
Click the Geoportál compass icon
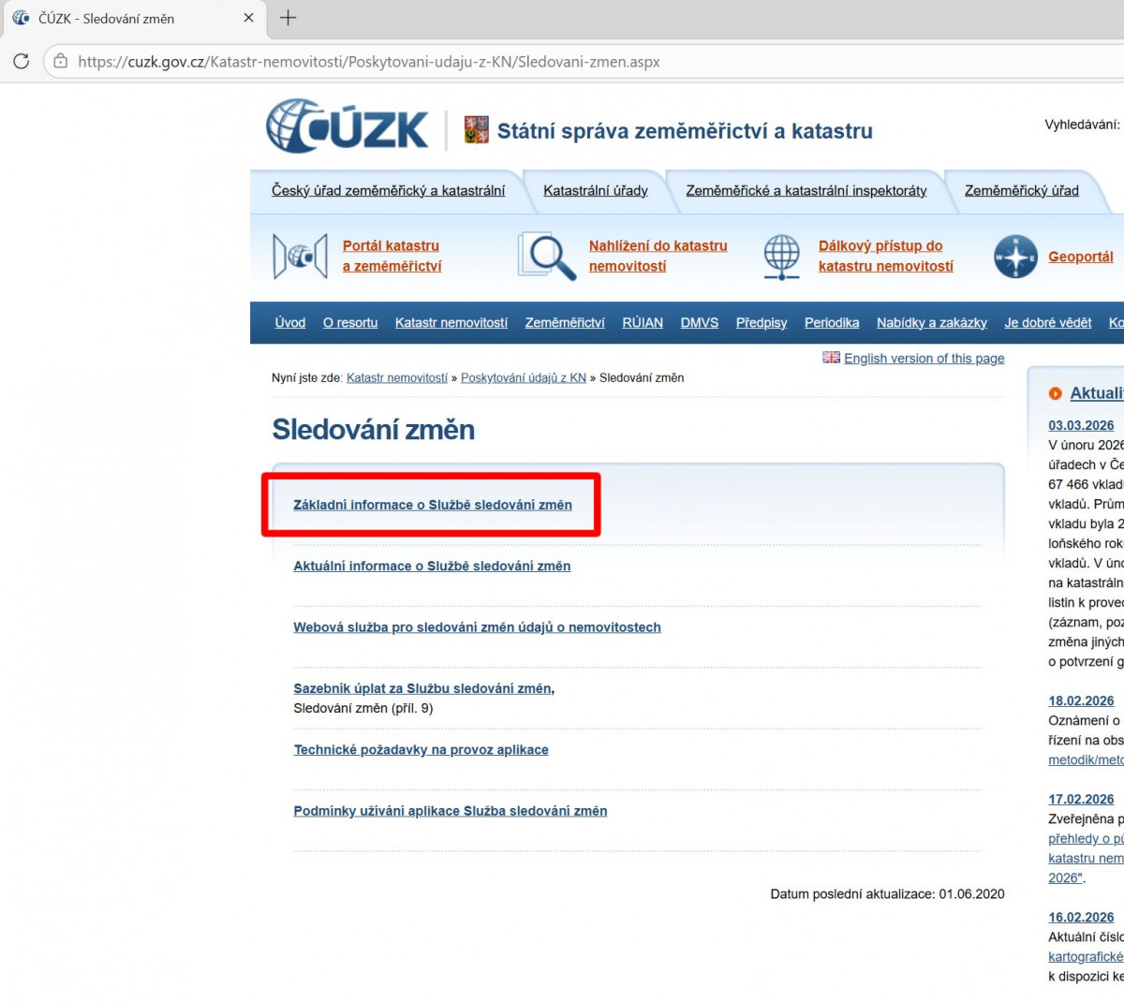(x=1015, y=257)
